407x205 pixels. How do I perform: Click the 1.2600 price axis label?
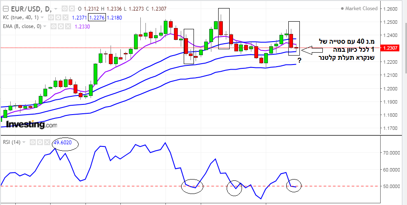390,9
